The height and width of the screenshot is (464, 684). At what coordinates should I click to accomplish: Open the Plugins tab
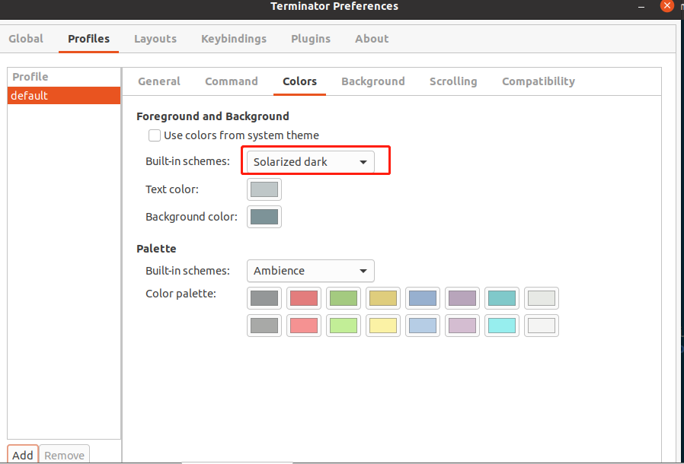click(311, 39)
